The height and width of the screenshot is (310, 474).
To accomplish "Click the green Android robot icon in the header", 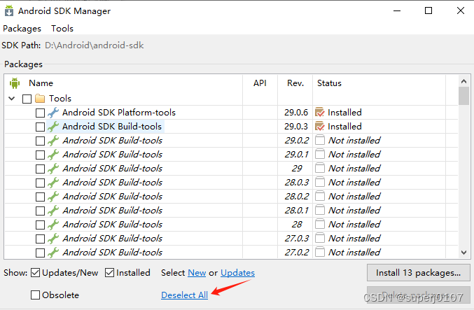I will tap(15, 83).
